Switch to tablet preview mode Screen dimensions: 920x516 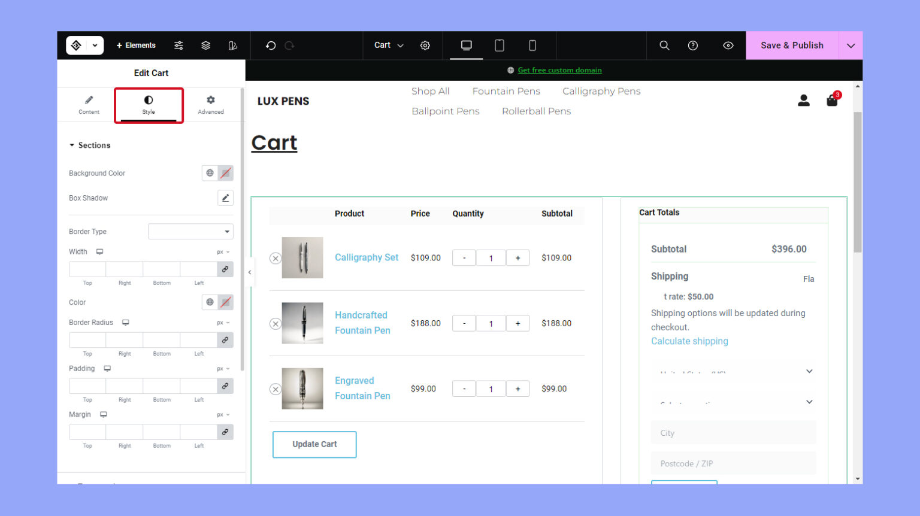click(499, 45)
